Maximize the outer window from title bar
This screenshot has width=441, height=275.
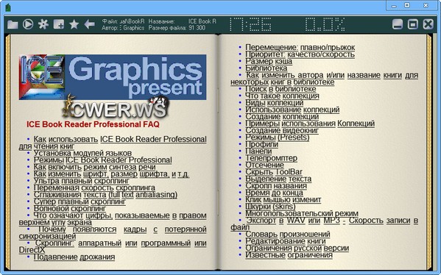tap(407, 5)
